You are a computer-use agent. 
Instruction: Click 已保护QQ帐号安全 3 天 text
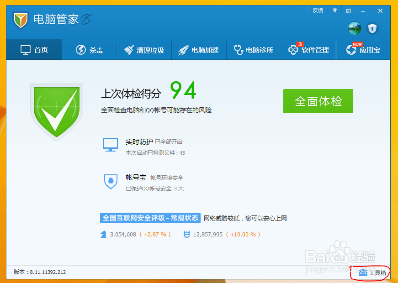tap(155, 189)
